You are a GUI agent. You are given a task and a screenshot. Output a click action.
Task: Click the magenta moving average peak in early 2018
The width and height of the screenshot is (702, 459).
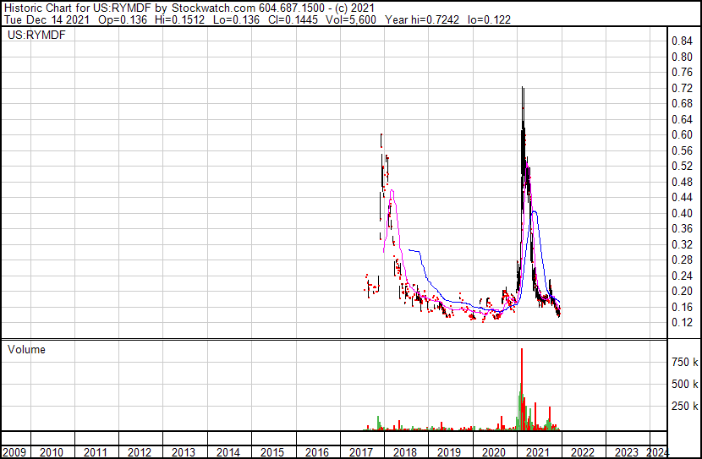coord(392,192)
